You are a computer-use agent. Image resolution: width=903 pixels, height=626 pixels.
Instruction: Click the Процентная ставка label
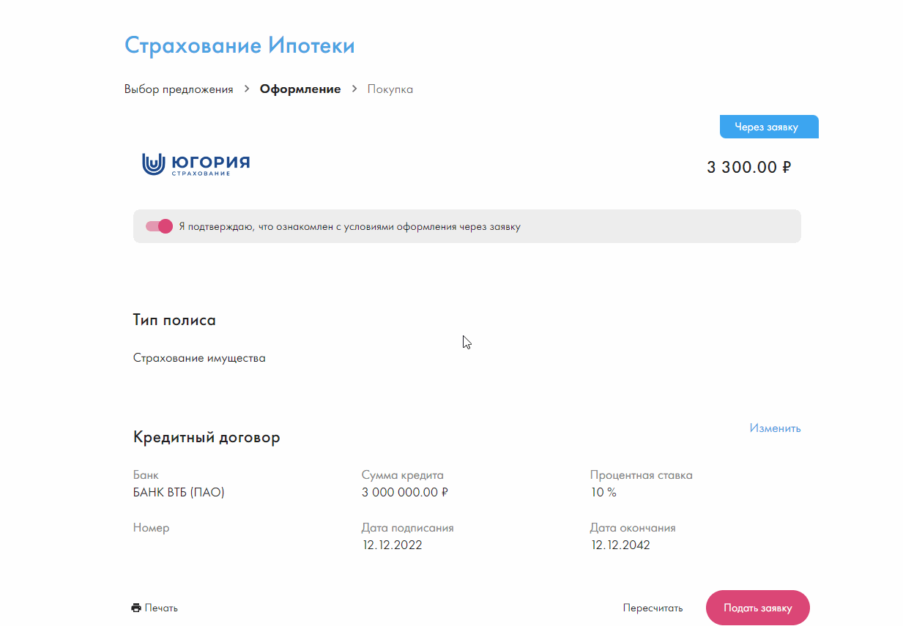[x=642, y=475]
